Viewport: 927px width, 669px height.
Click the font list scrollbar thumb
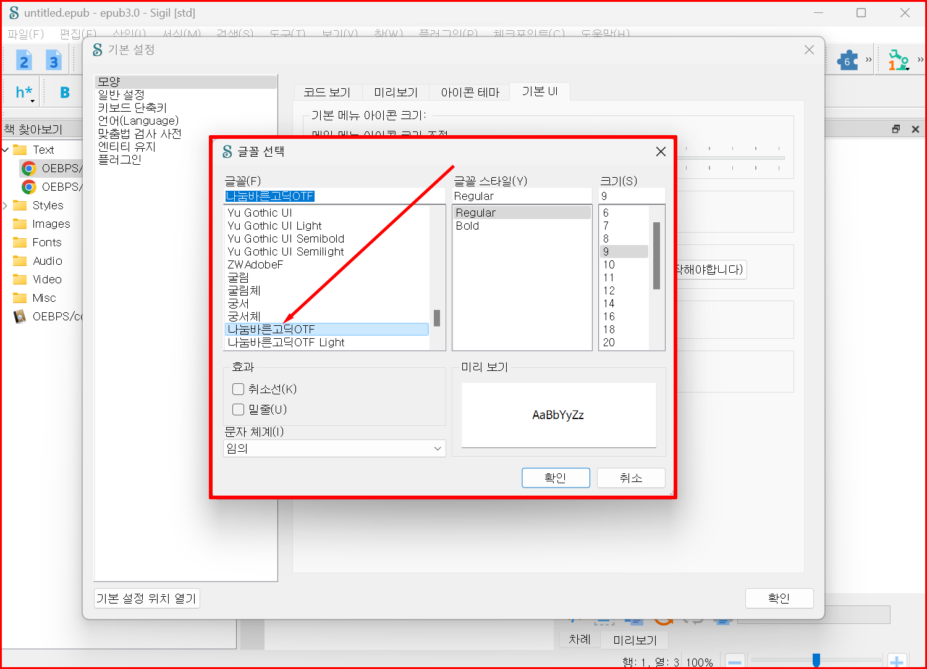pyautogui.click(x=437, y=318)
